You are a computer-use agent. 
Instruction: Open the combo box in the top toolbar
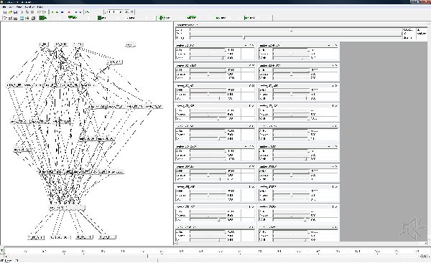[x=114, y=12]
